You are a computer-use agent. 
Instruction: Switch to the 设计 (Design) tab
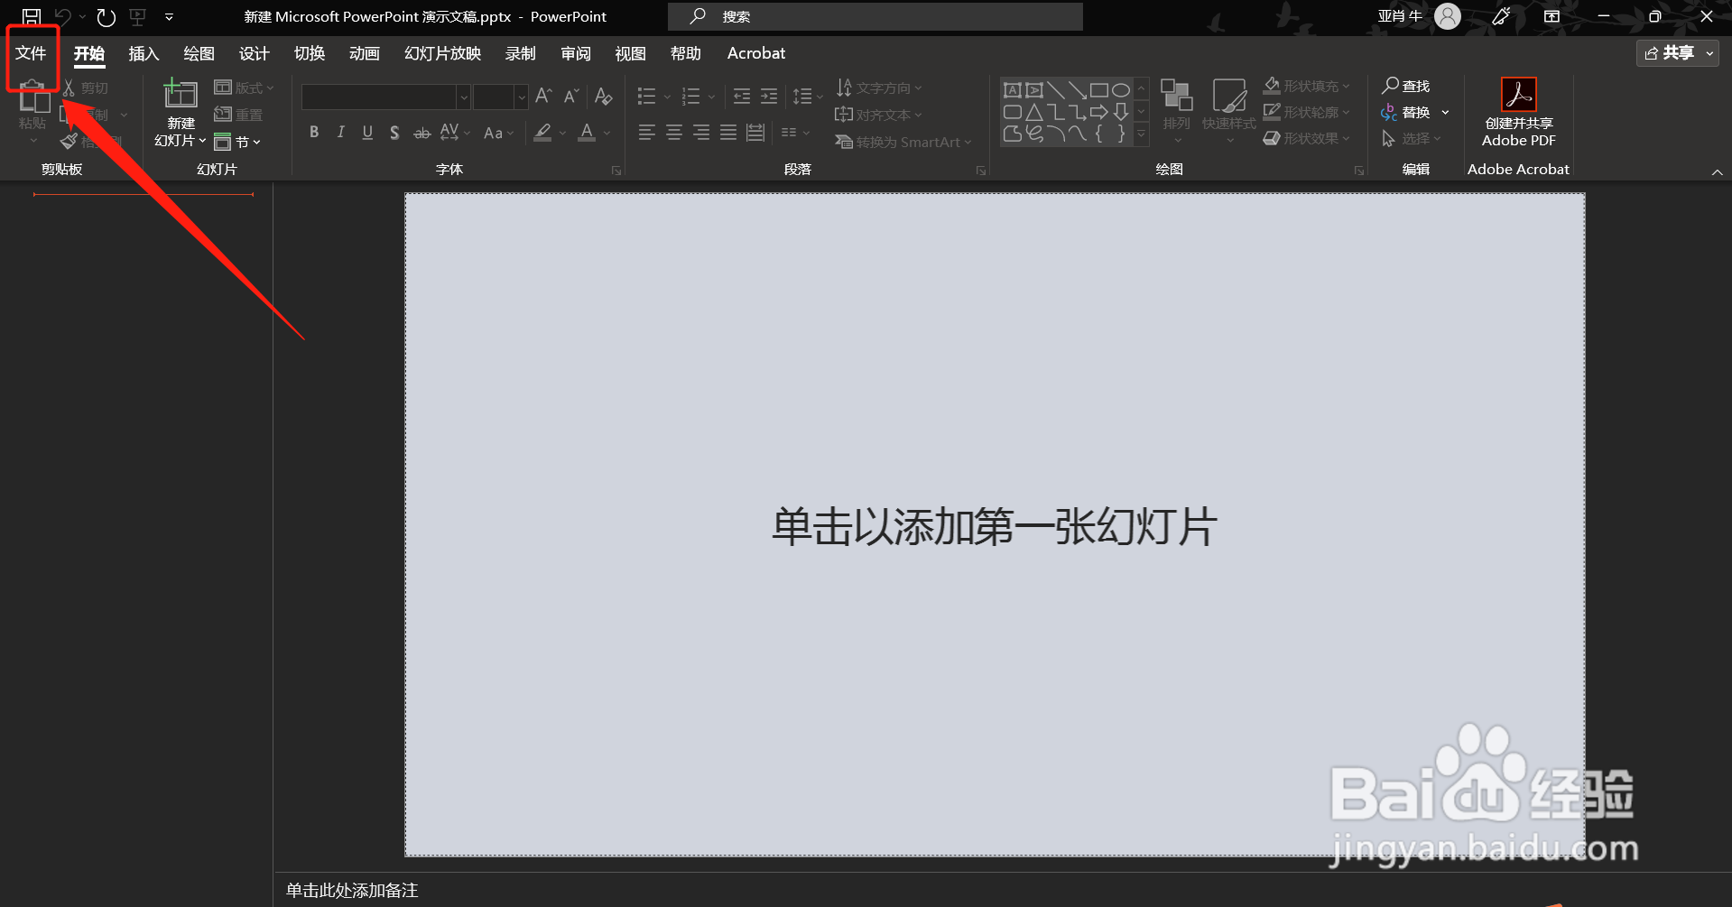254,53
